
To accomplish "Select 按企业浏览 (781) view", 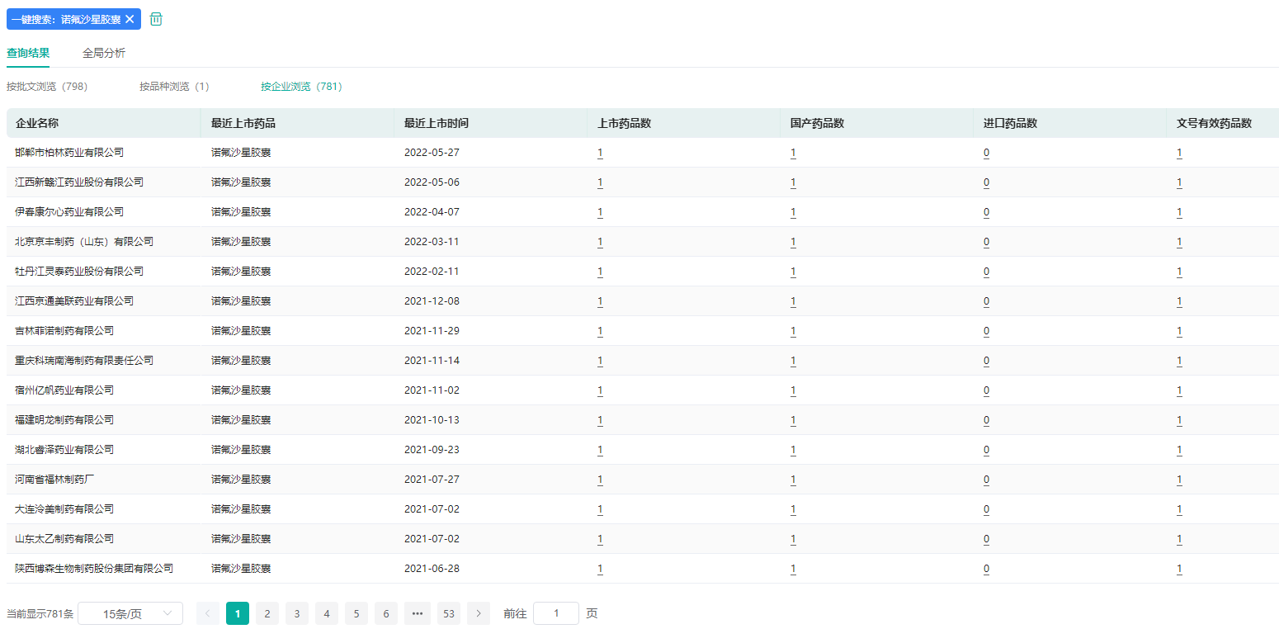I will tap(301, 86).
